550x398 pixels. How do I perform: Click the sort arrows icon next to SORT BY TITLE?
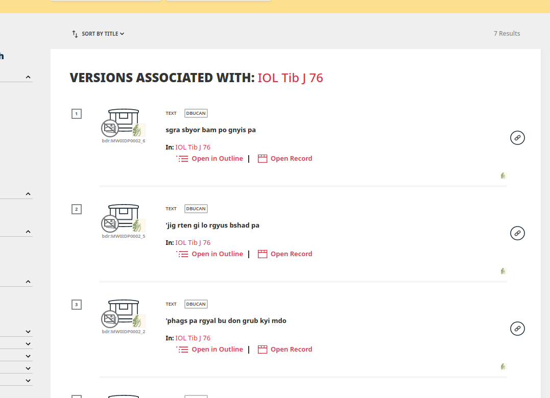pyautogui.click(x=75, y=33)
